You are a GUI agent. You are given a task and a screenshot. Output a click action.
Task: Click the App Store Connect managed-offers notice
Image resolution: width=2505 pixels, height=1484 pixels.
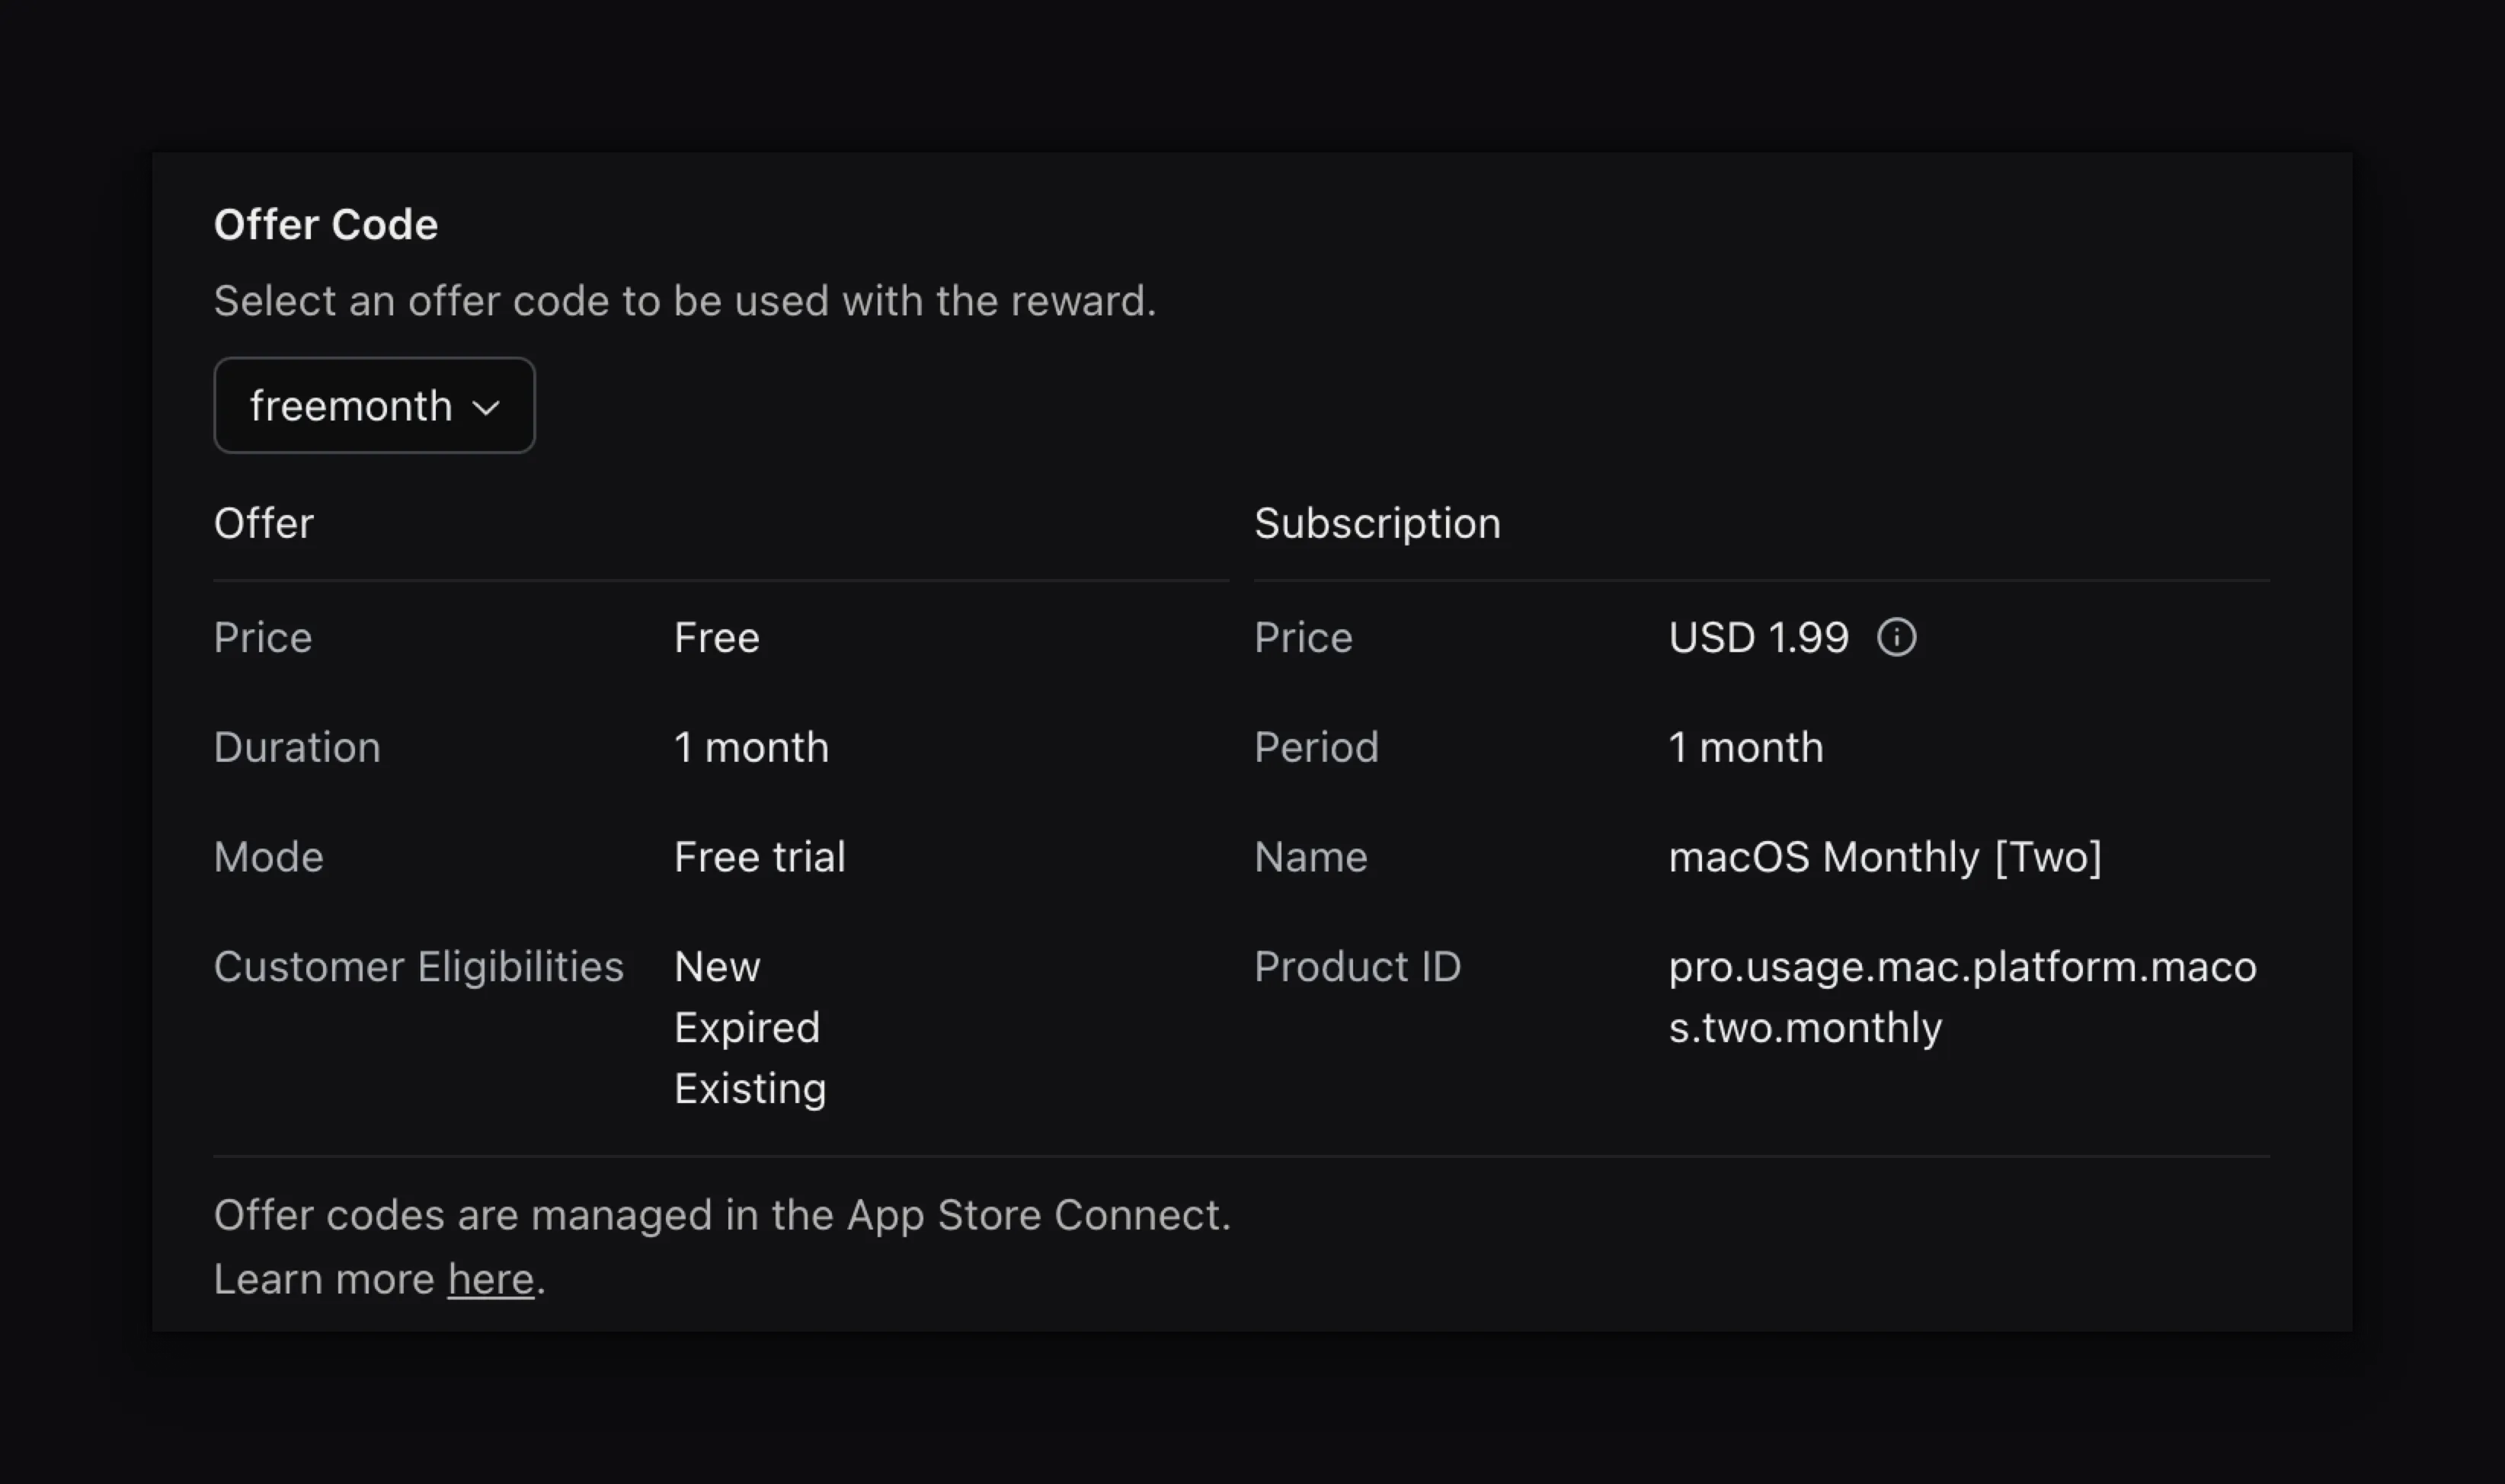click(x=722, y=1215)
